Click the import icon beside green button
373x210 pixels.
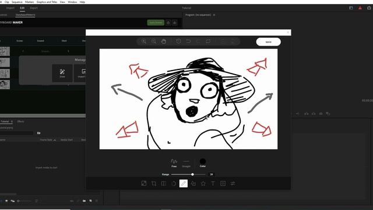[168, 23]
